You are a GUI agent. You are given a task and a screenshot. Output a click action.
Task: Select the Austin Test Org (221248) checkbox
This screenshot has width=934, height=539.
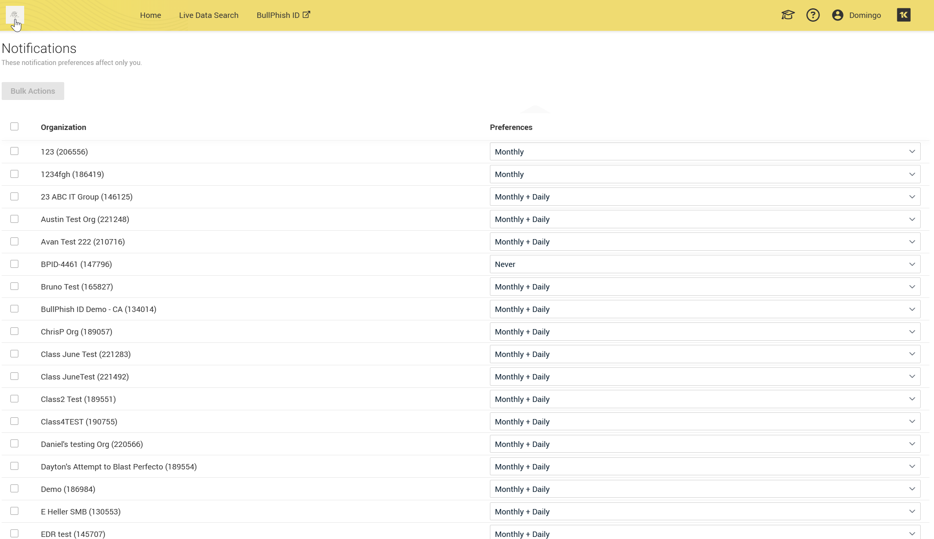point(15,219)
